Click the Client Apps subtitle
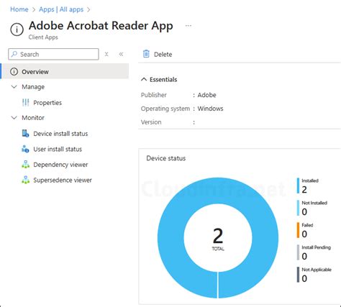Screen dimensions: 341x307 coord(43,37)
